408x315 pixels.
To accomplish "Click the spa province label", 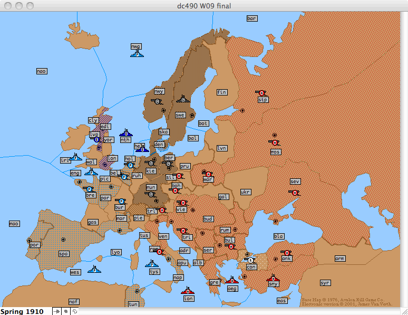I will click(64, 253).
